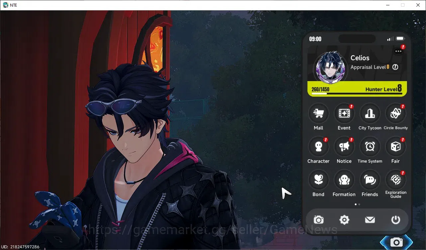The height and width of the screenshot is (250, 426).
Task: Open the Notice megaphone icon
Action: coord(344,147)
